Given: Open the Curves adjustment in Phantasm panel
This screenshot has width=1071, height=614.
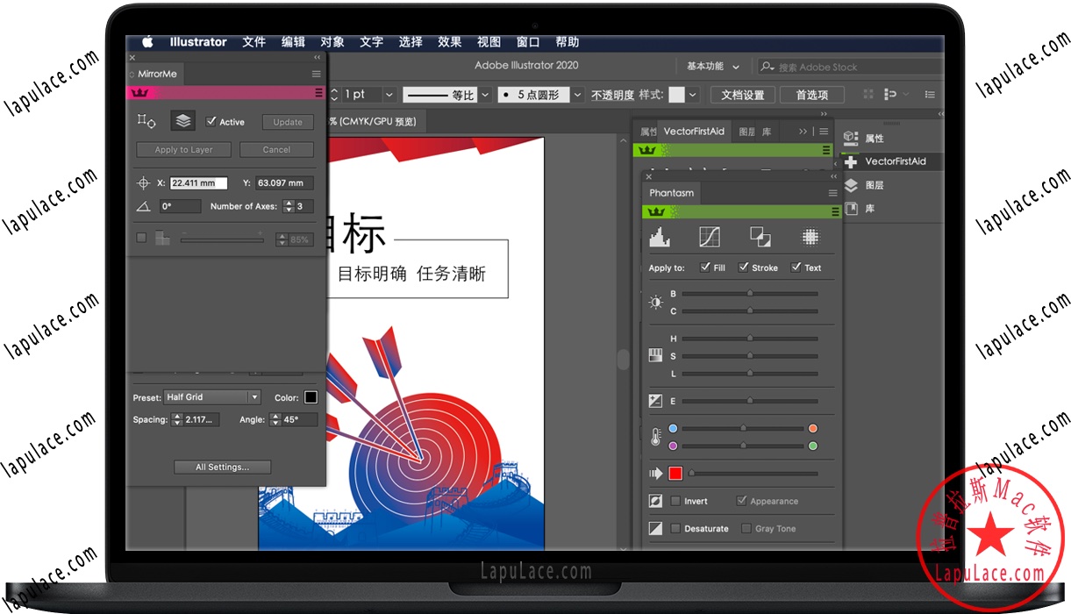Looking at the screenshot, I should click(710, 235).
